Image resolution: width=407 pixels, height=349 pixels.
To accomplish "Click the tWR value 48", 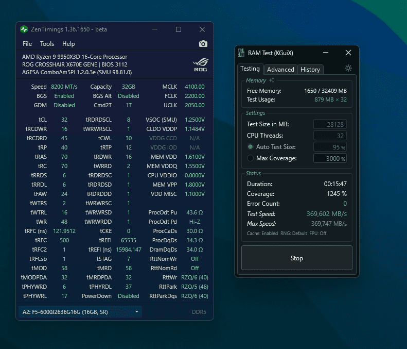I will click(x=64, y=222).
